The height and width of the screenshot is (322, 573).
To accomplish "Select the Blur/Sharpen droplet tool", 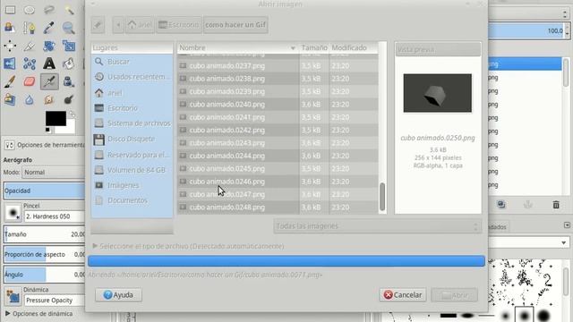I will click(x=30, y=99).
